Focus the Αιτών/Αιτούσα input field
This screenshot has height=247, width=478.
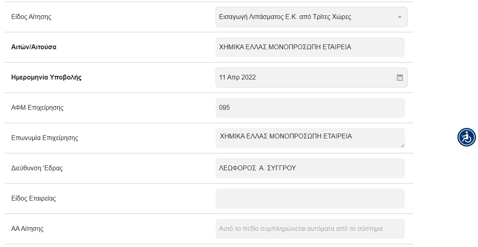click(x=310, y=47)
